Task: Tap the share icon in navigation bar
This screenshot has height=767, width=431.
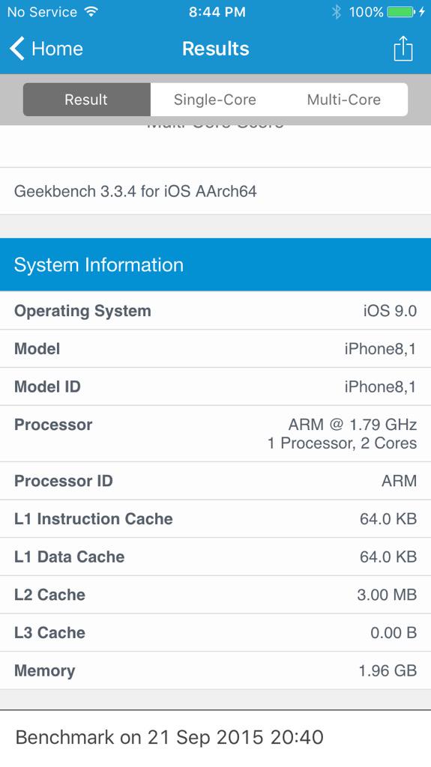Action: click(x=403, y=49)
